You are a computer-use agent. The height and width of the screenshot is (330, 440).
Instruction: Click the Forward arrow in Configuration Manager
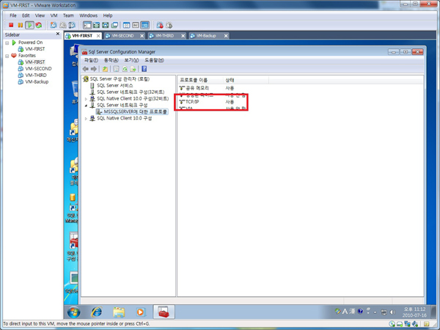coord(94,69)
